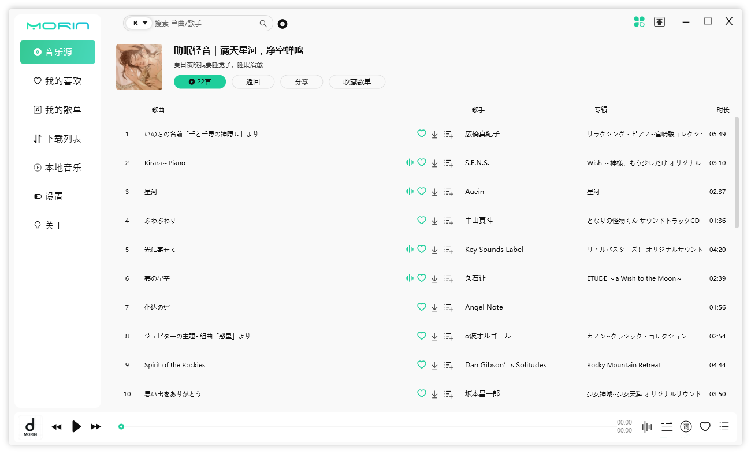Image resolution: width=751 pixels, height=454 pixels.
Task: Click the black circle icon beside search bar
Action: (x=282, y=24)
